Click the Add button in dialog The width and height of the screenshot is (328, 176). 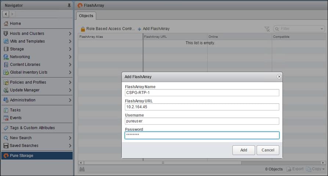(x=244, y=150)
